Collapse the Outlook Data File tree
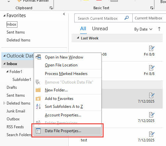Viewport: 166px width, 146px height. 4,56
